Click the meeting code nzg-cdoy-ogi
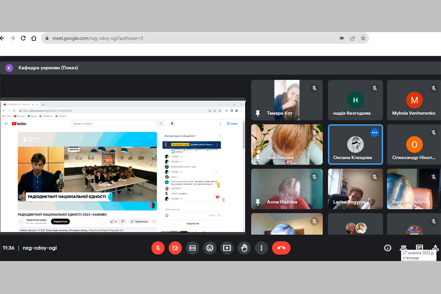This screenshot has height=294, width=441. point(40,248)
